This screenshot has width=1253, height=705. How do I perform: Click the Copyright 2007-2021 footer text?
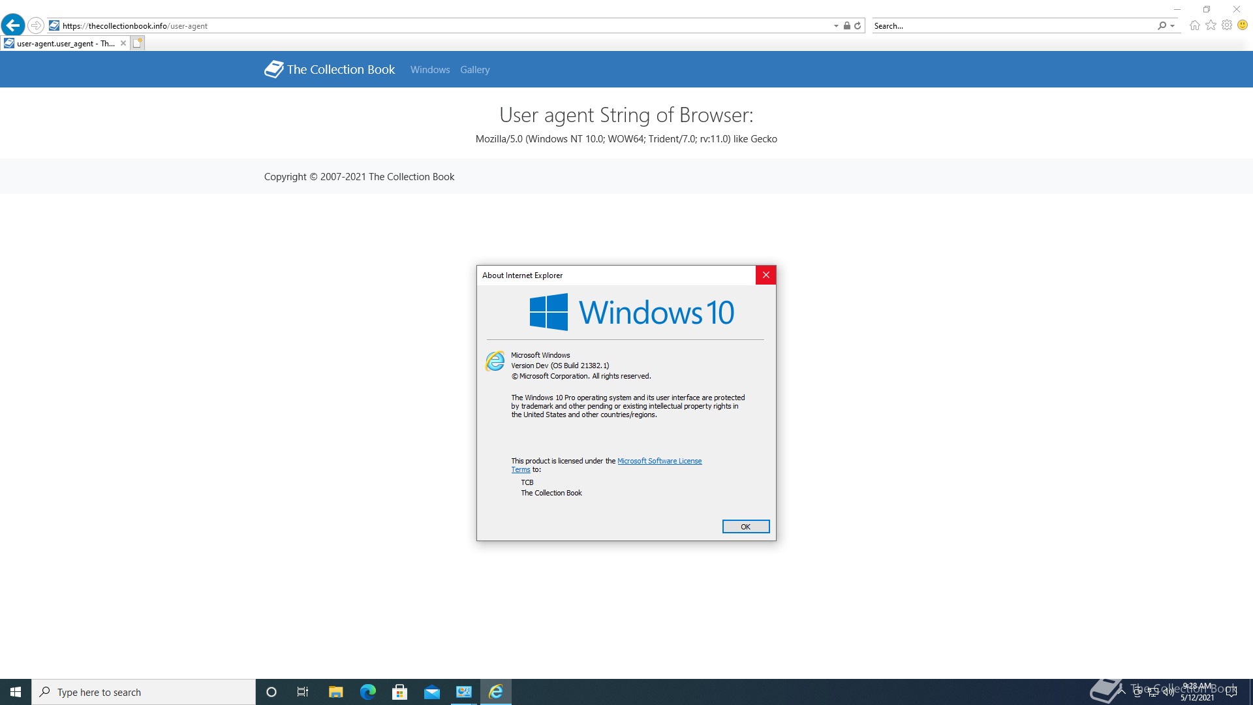[359, 177]
